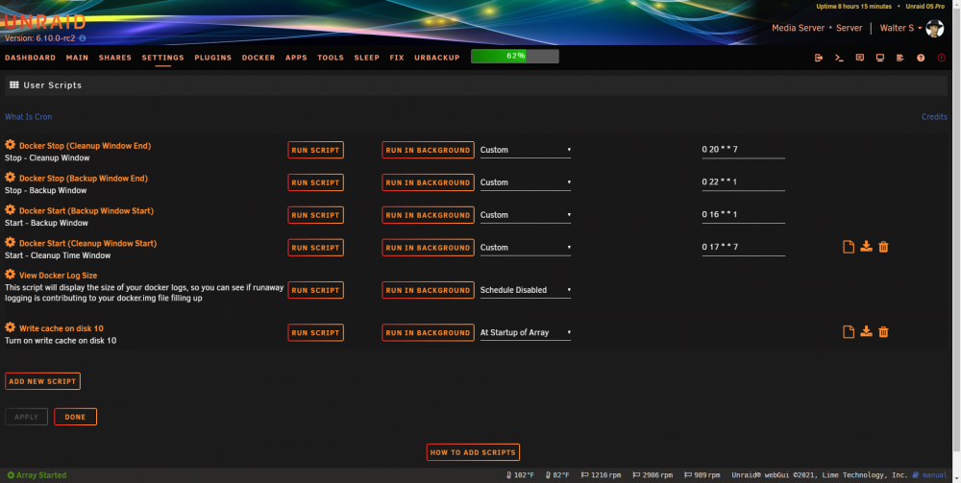This screenshot has height=483, width=961.
Task: Open the Docker tab
Action: 258,58
